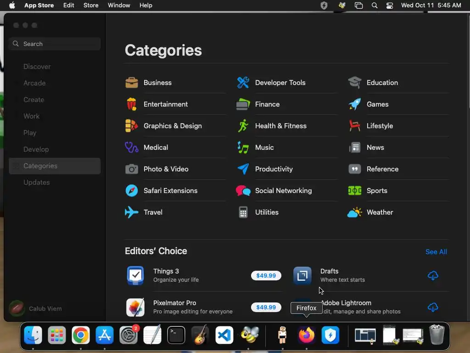The image size is (470, 353).
Task: Click the Education graduation cap icon
Action: [x=355, y=83]
